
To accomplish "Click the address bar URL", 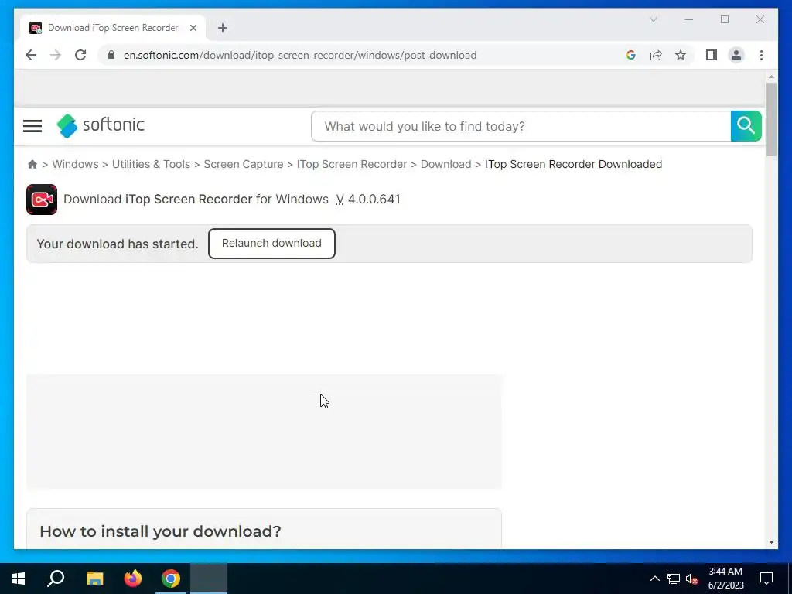I will (x=300, y=55).
